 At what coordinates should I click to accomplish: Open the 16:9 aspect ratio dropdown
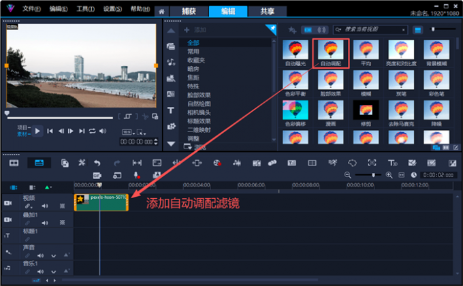[x=129, y=132]
